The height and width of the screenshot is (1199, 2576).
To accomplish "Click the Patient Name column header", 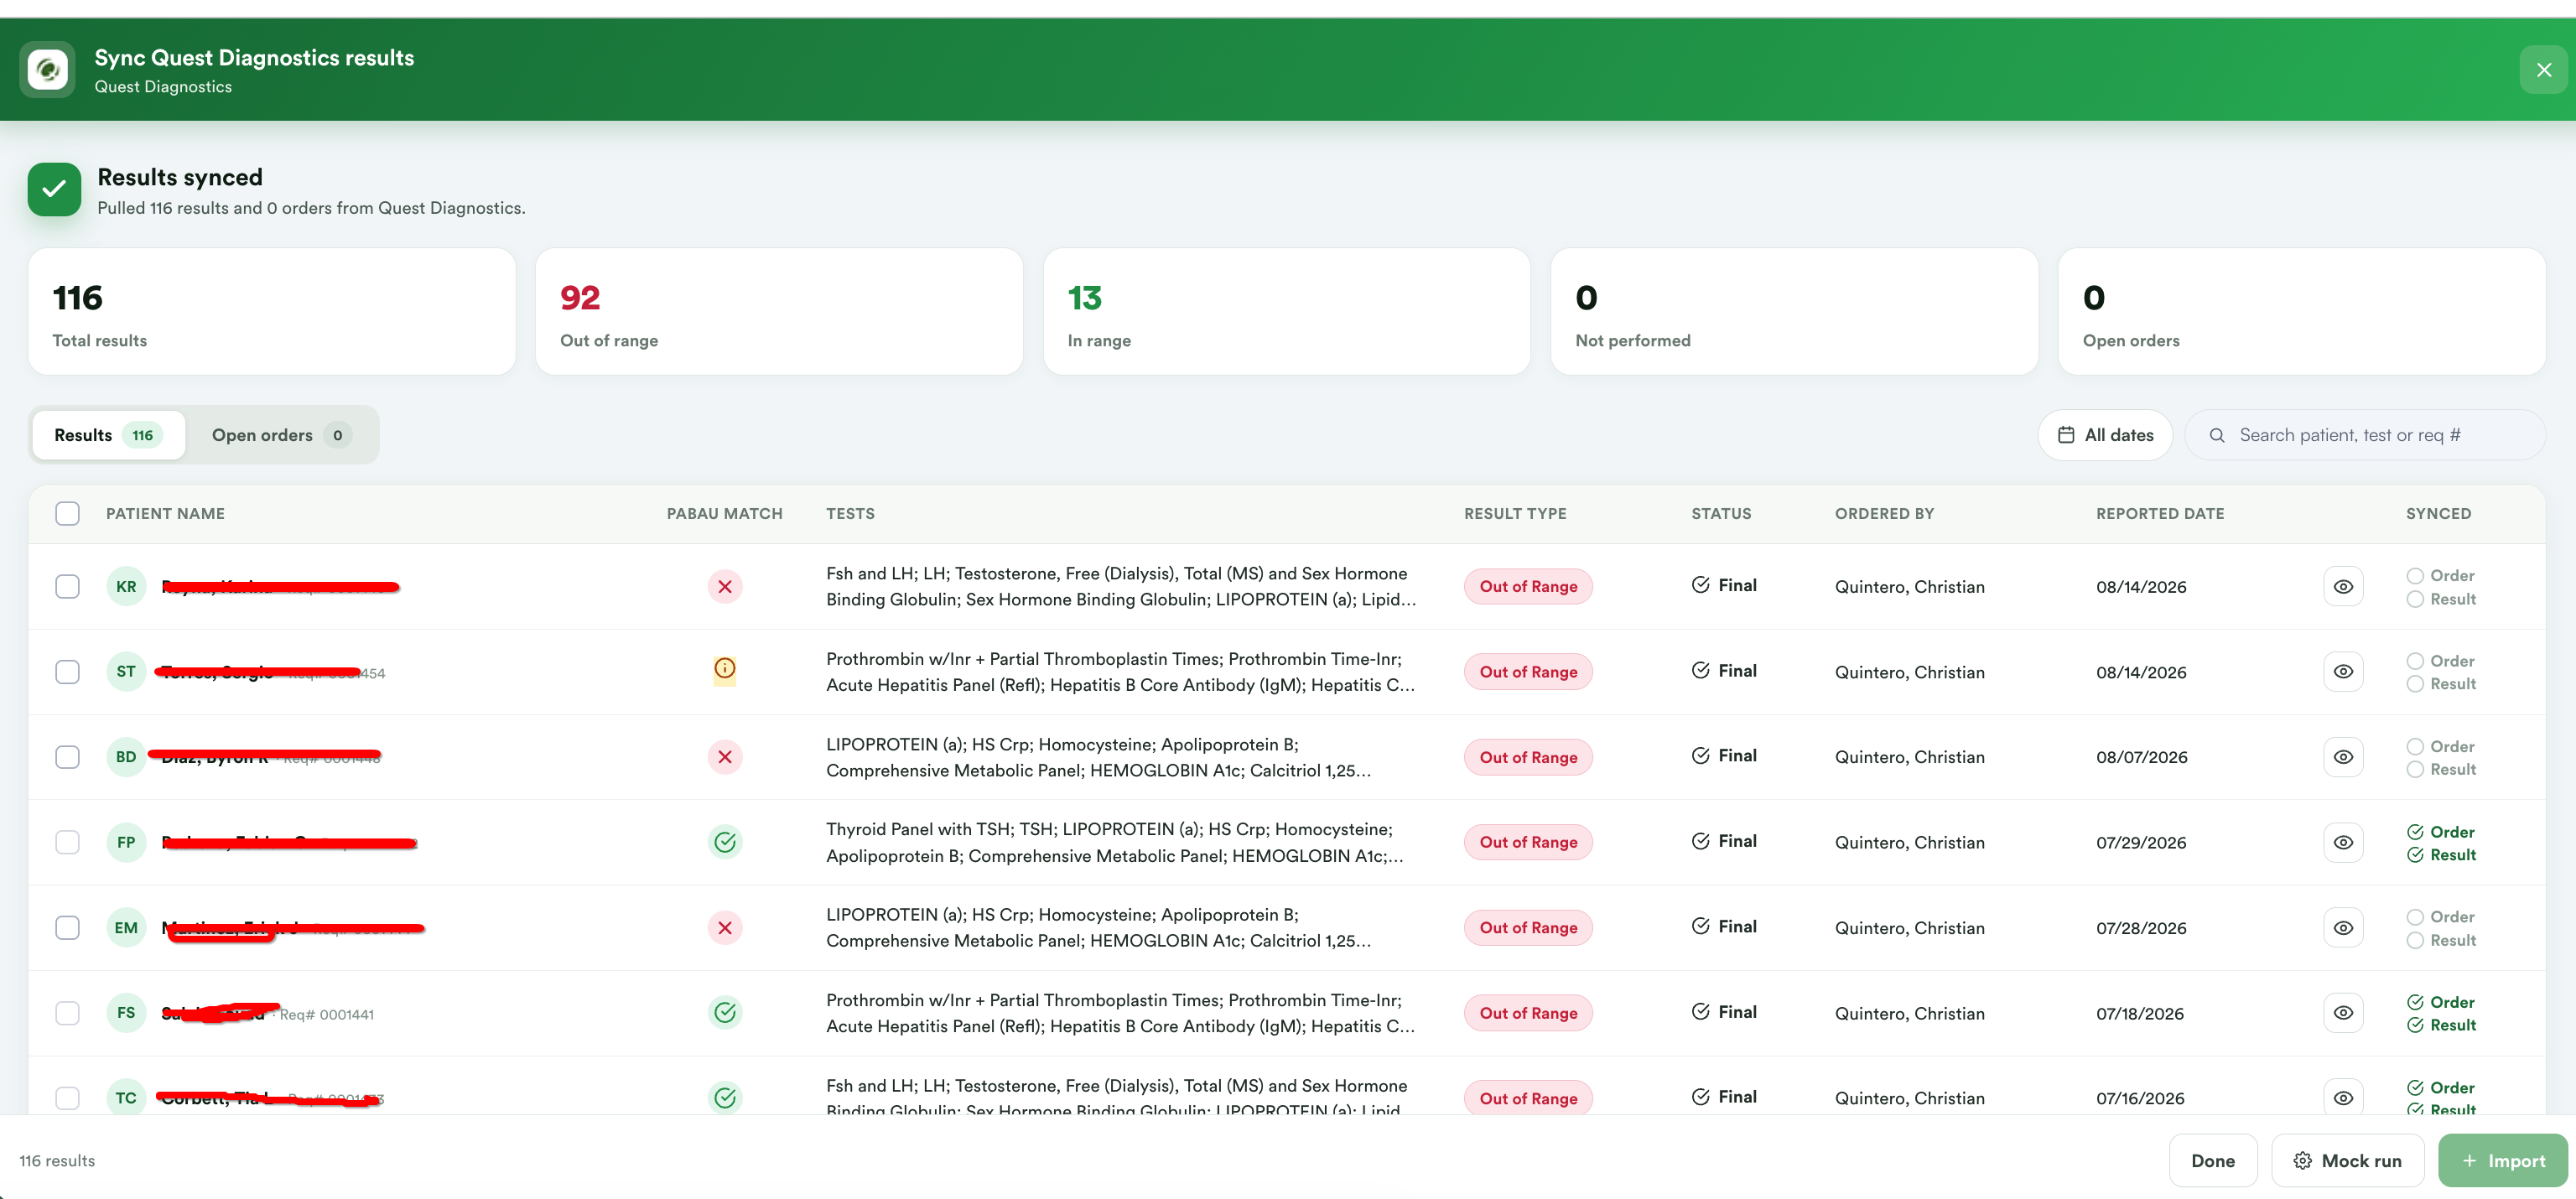I will point(165,513).
